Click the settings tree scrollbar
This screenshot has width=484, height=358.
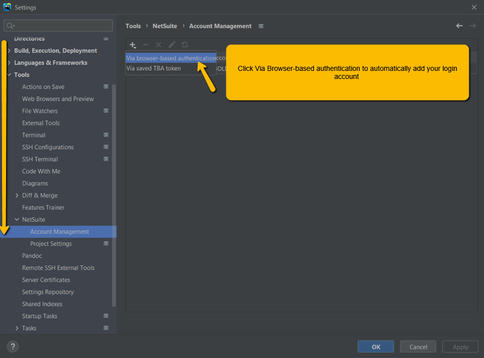point(114,195)
